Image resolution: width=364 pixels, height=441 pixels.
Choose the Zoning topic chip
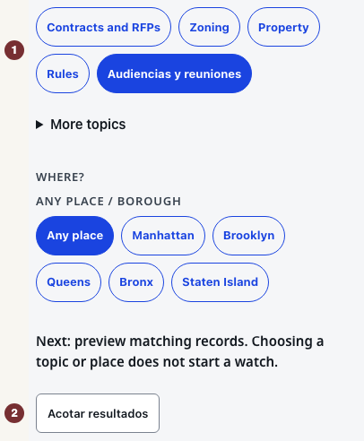(x=209, y=27)
